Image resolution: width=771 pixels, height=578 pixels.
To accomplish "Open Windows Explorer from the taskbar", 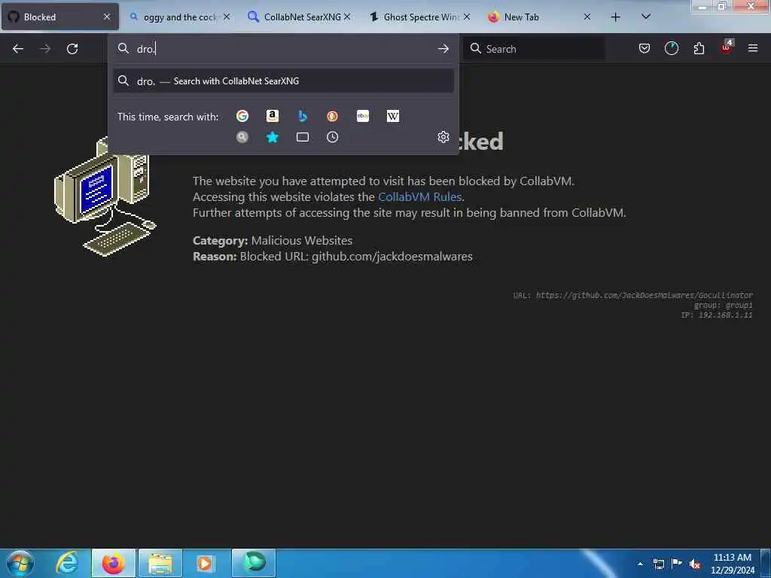I will click(160, 563).
